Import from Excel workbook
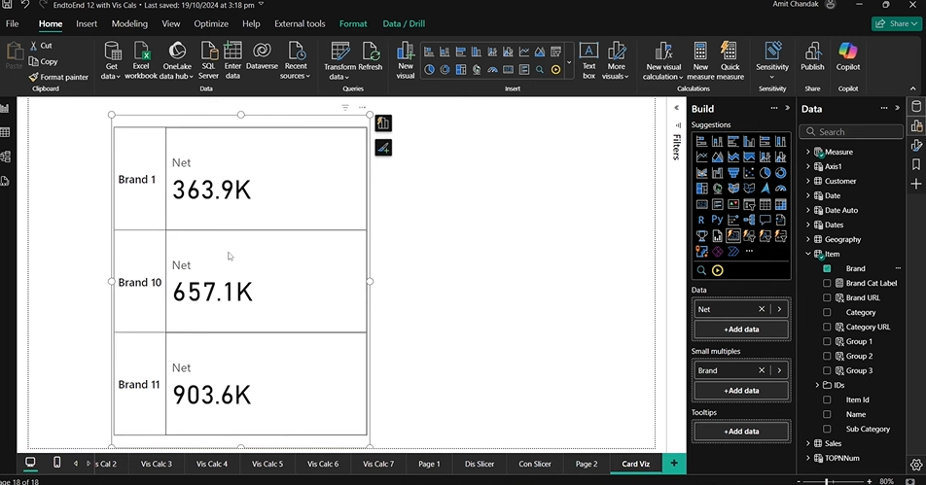926x485 pixels. 140,61
